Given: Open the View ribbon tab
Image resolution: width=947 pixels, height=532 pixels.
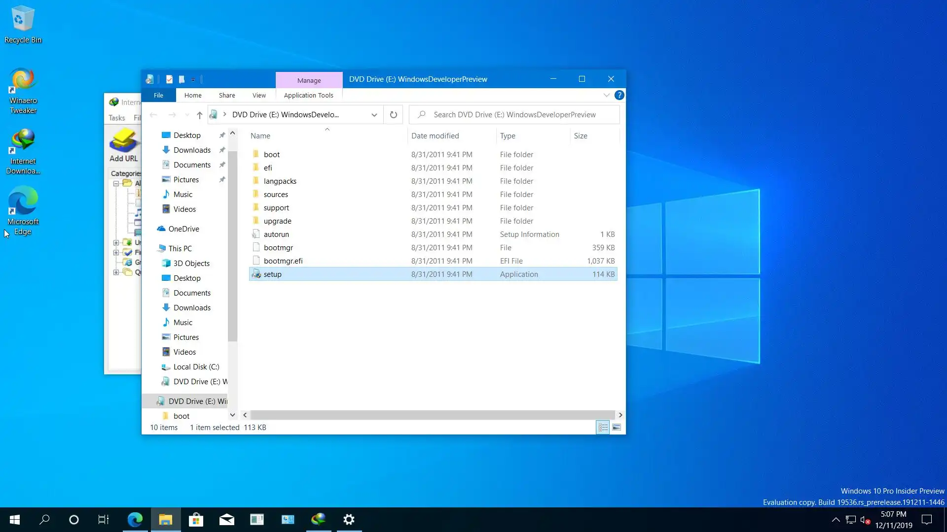Looking at the screenshot, I should [x=259, y=95].
